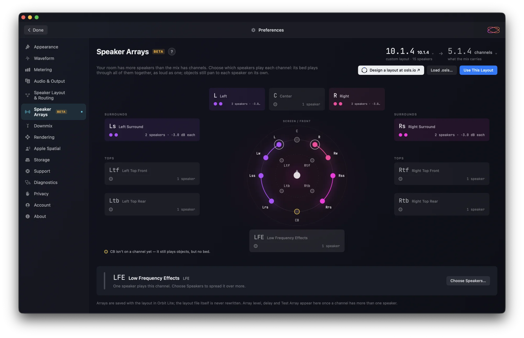Click the Storage drive icon

point(28,160)
